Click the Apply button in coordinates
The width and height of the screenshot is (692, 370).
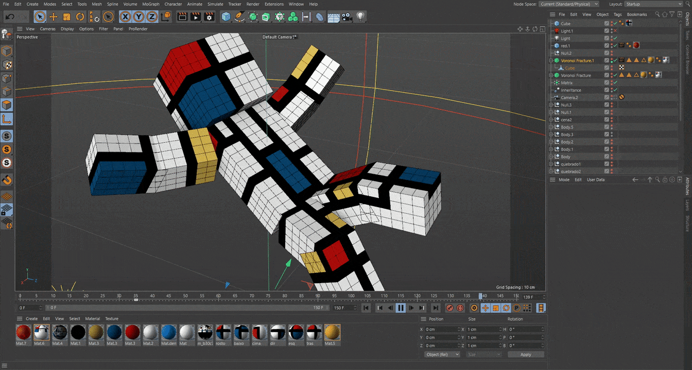coord(526,355)
